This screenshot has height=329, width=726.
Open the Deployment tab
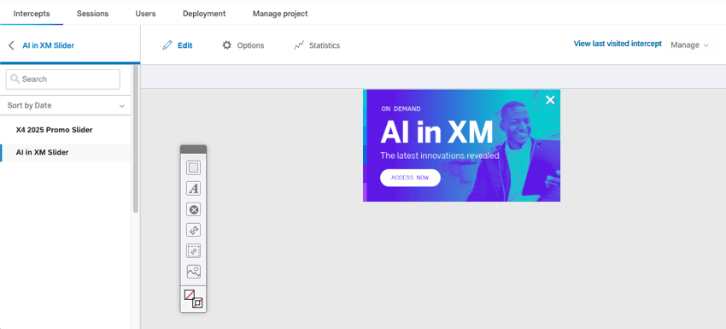tap(204, 14)
